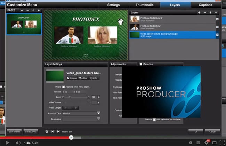Click the Position Y input field

click(x=81, y=92)
